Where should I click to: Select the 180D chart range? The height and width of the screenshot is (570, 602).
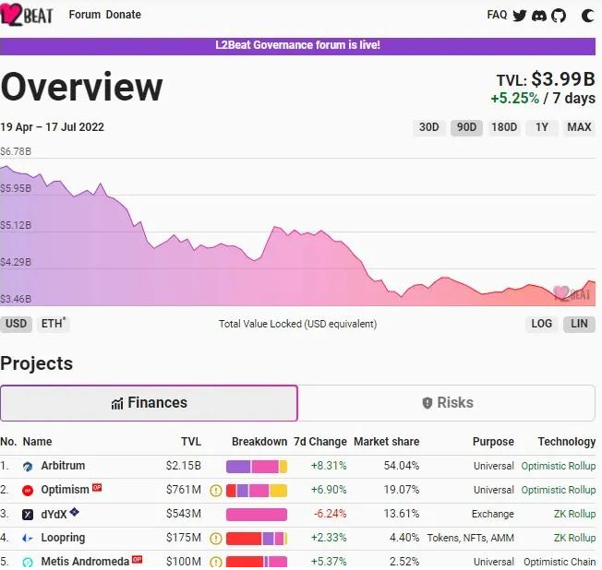point(504,127)
